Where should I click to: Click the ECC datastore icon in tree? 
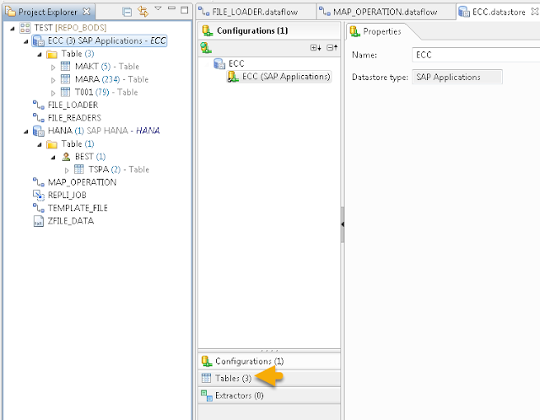[x=39, y=41]
